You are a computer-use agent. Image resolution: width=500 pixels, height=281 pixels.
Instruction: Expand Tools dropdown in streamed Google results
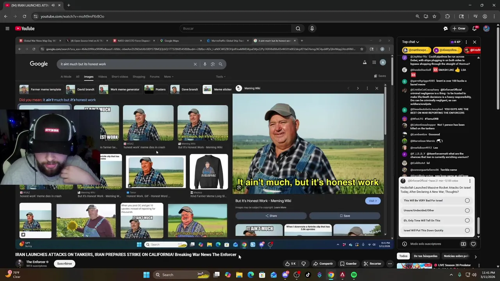tap(221, 76)
